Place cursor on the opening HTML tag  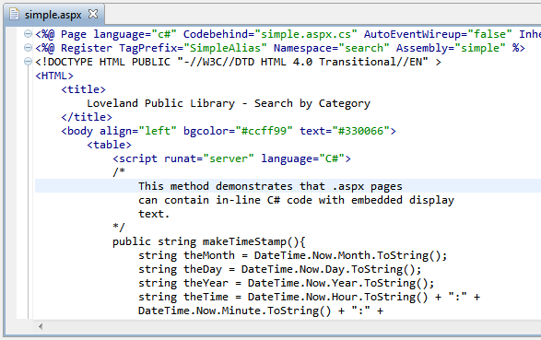pyautogui.click(x=54, y=76)
